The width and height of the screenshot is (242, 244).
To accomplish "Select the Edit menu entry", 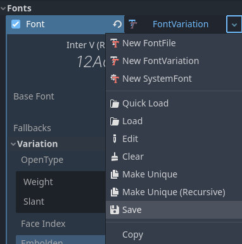I will [x=174, y=139].
